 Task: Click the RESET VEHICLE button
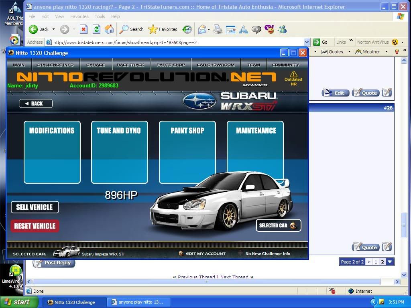[35, 226]
